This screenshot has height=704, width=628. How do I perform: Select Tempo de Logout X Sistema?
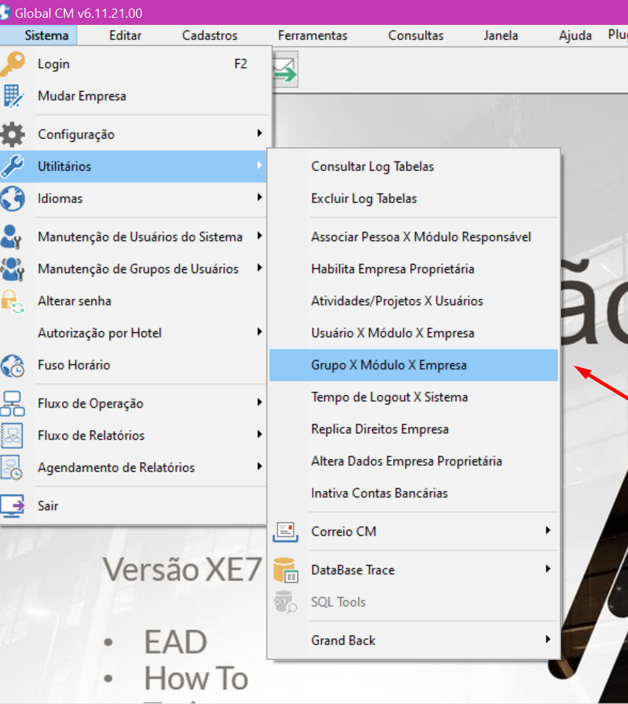pos(414,397)
